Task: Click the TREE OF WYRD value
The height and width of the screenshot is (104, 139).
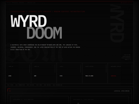Action: point(89,76)
